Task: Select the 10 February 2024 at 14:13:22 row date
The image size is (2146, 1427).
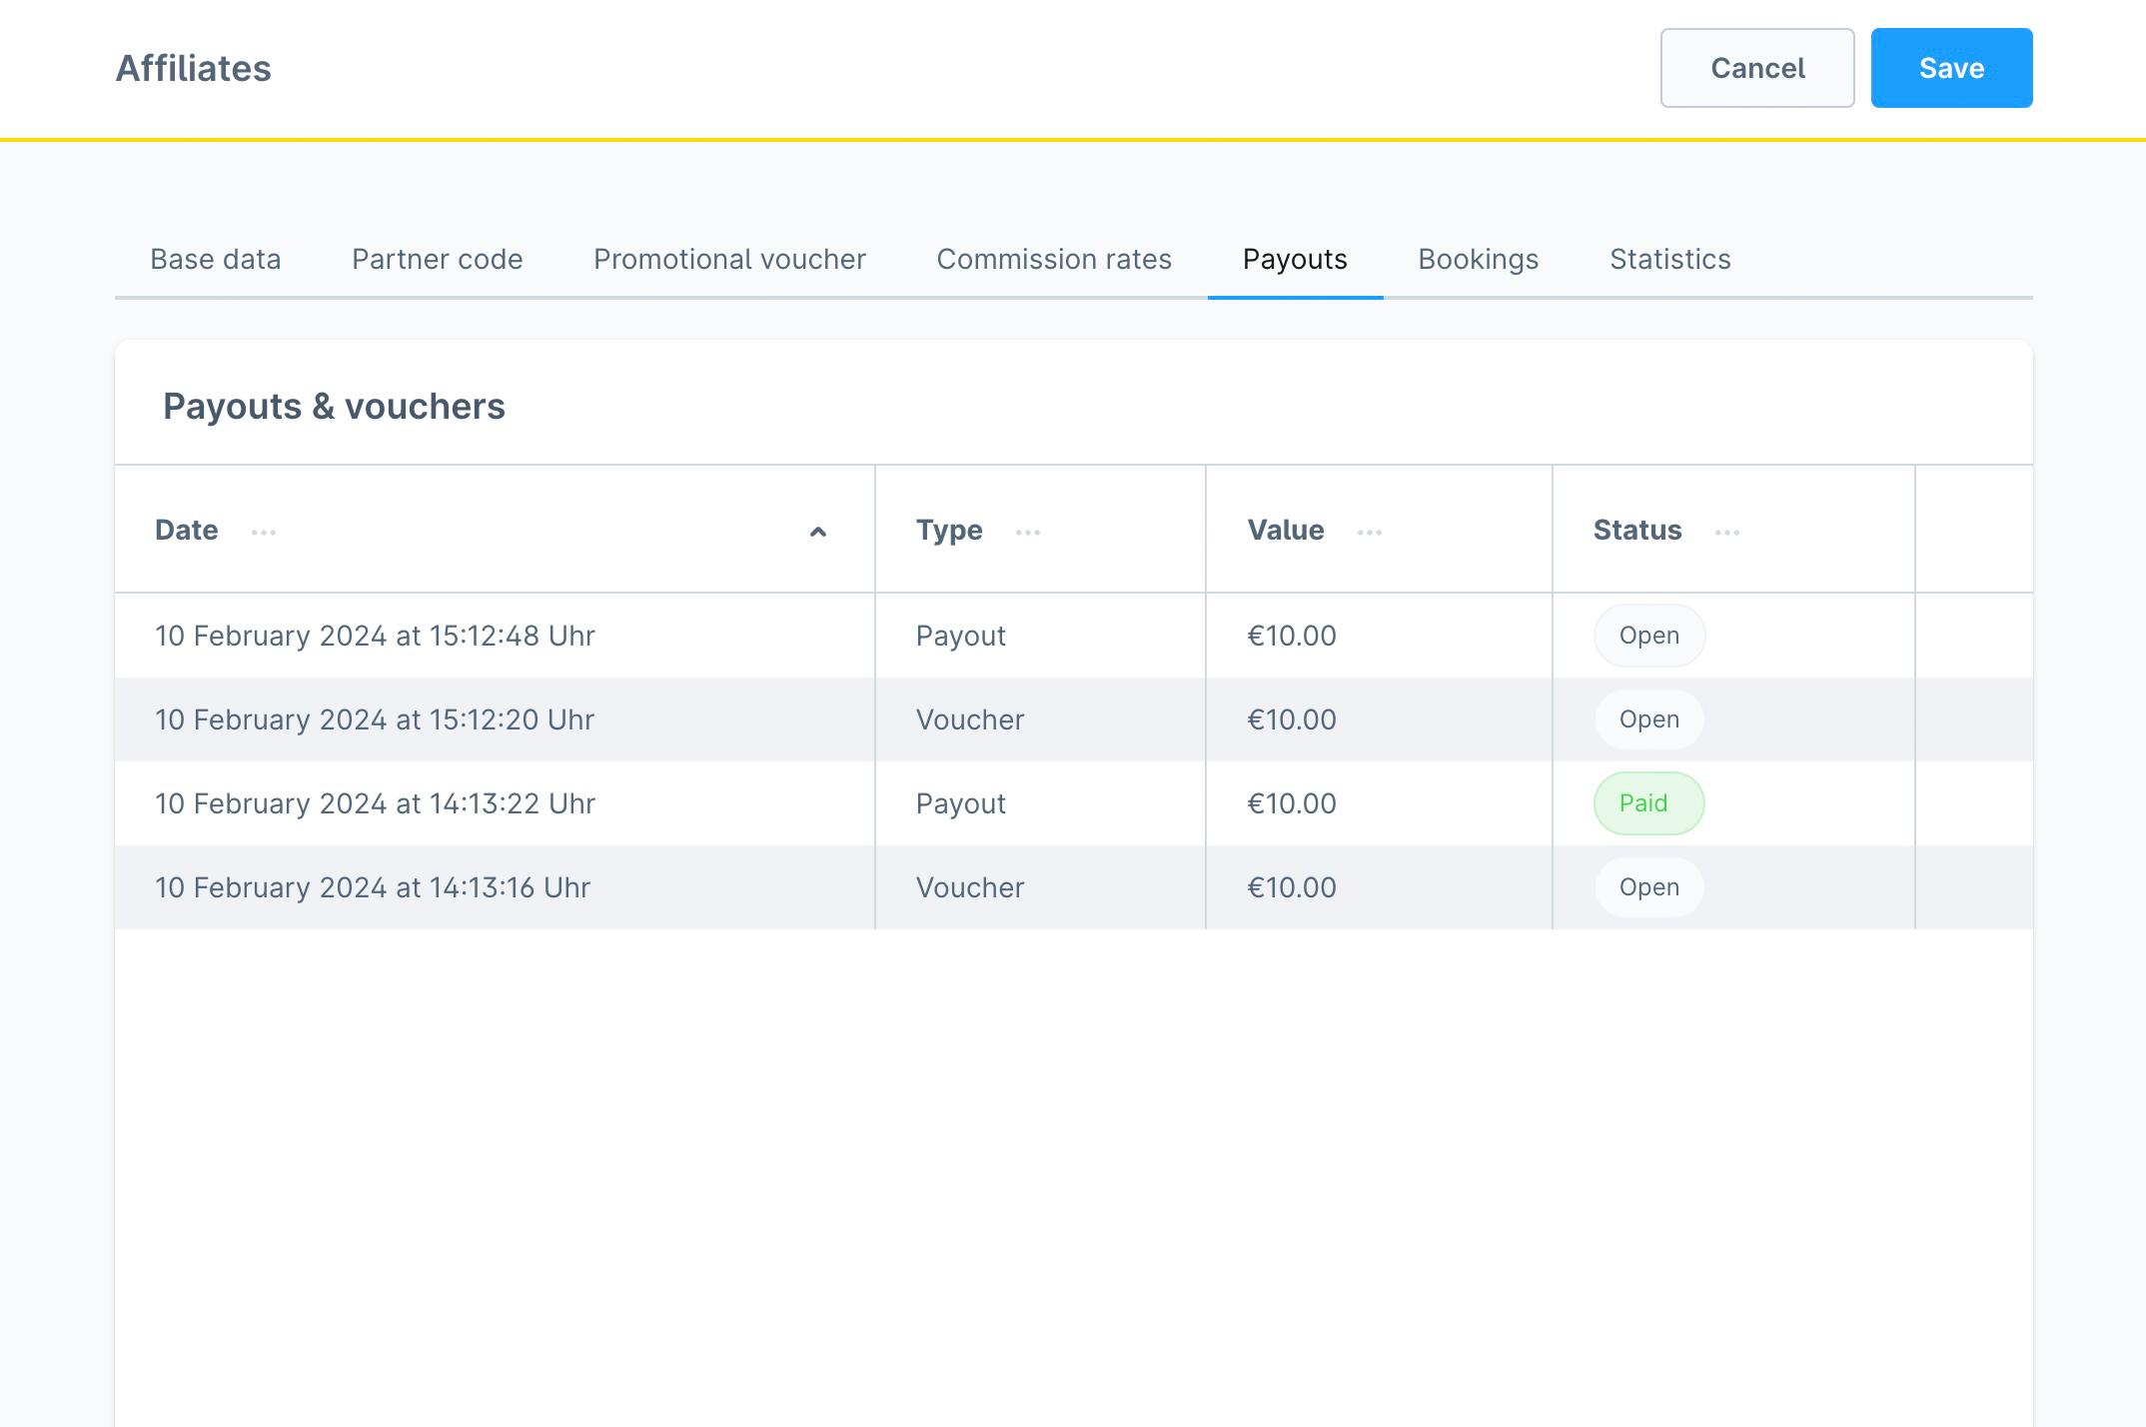Action: (375, 803)
